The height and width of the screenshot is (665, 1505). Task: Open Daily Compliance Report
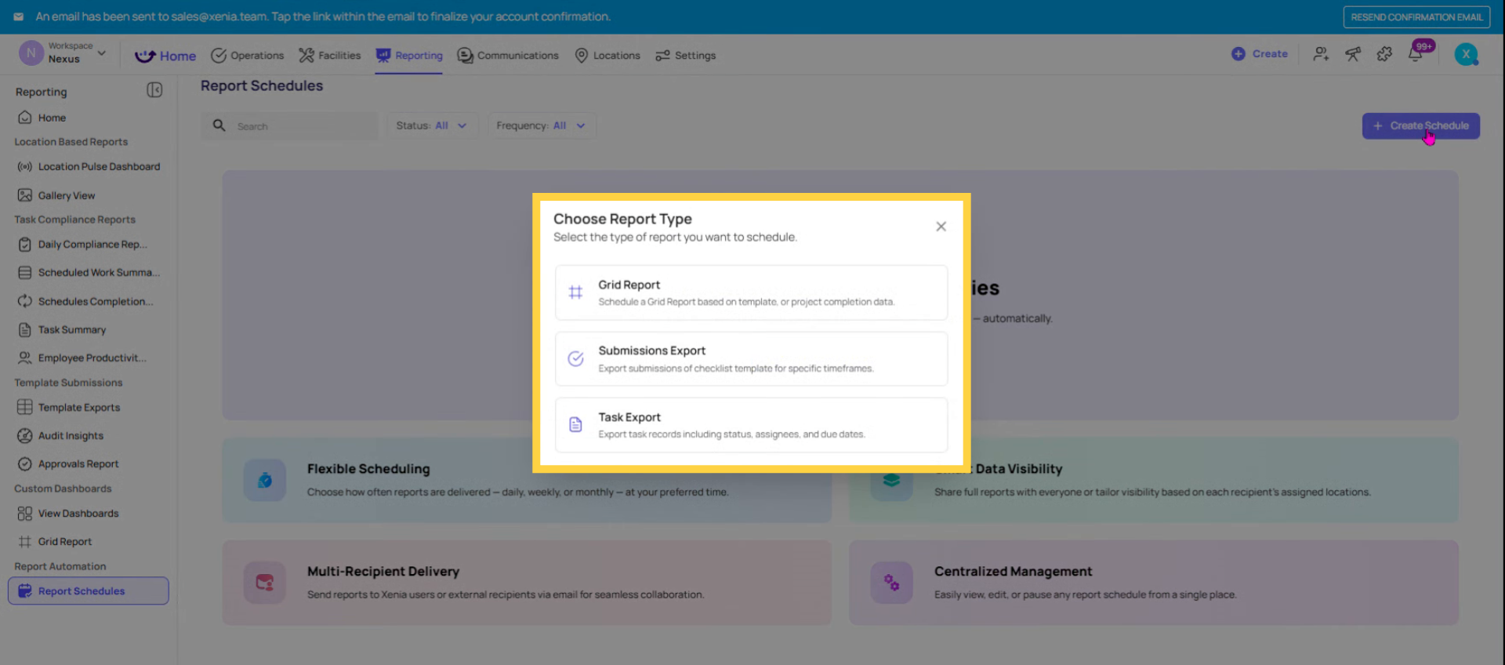88,245
